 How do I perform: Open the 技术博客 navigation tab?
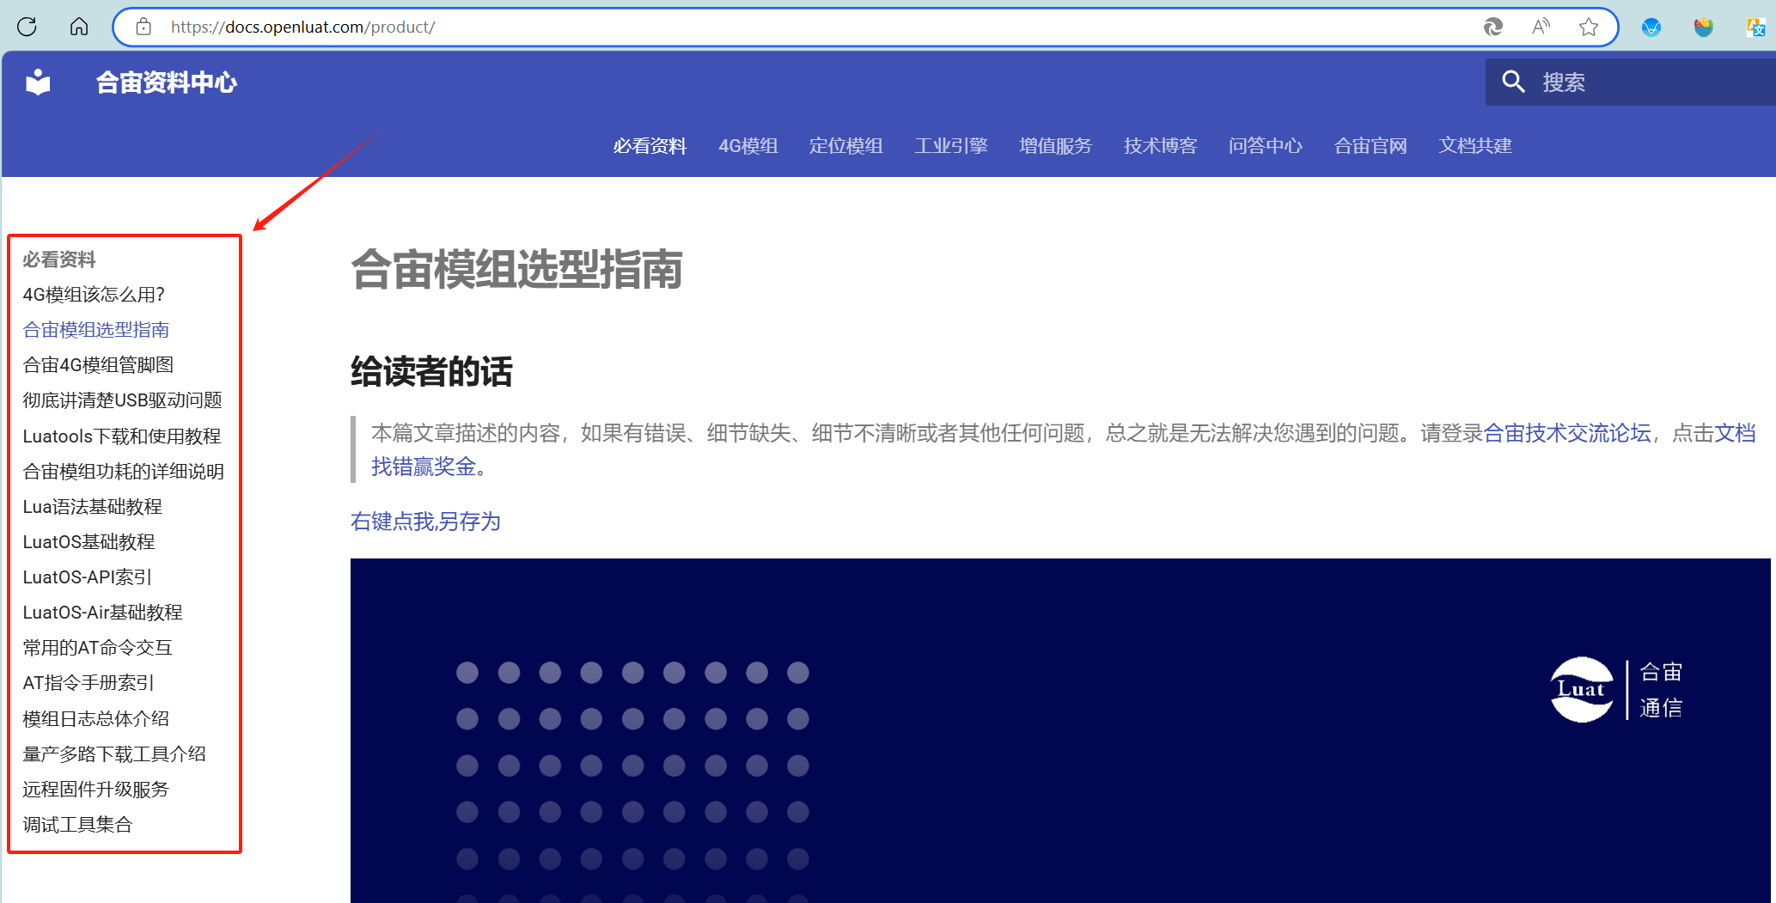(1161, 146)
